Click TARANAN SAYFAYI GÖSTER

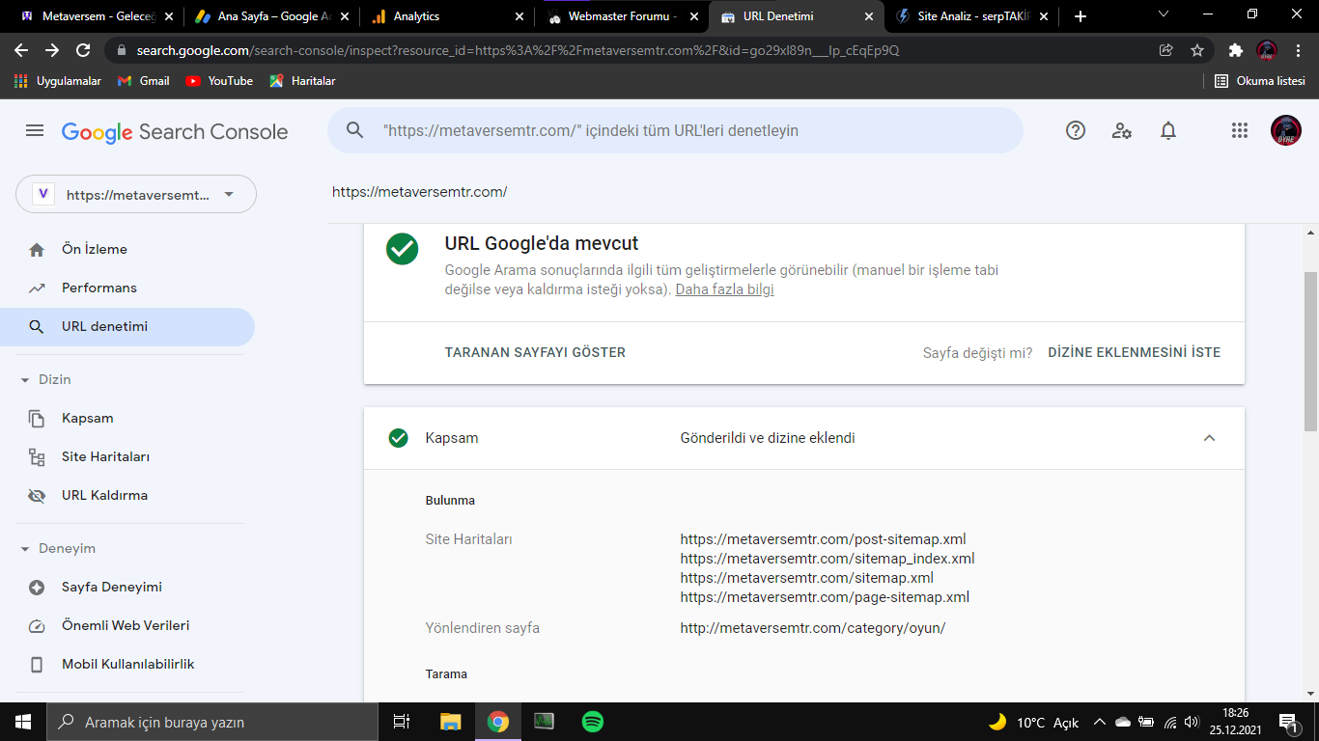(x=535, y=352)
